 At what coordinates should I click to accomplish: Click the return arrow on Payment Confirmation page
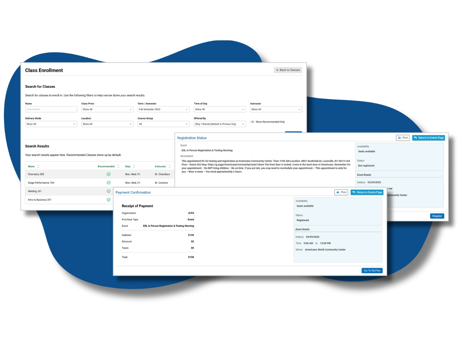[354, 192]
